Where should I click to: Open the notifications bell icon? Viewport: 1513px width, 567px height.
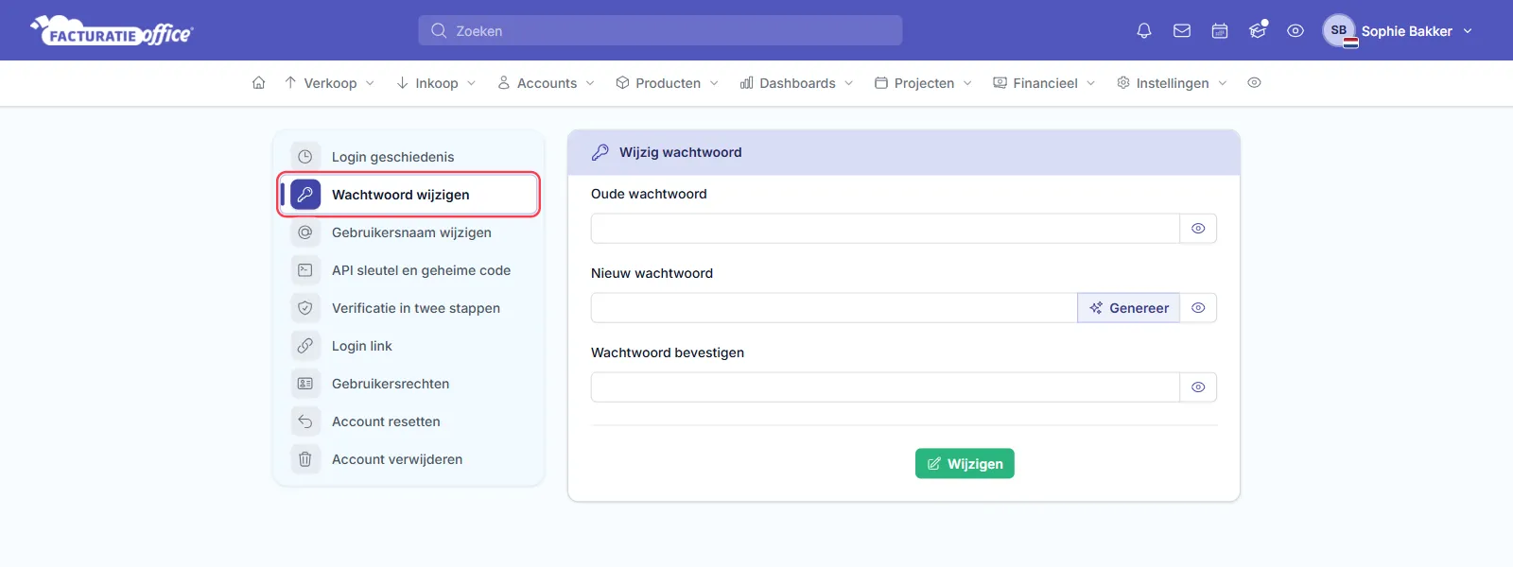[1144, 30]
